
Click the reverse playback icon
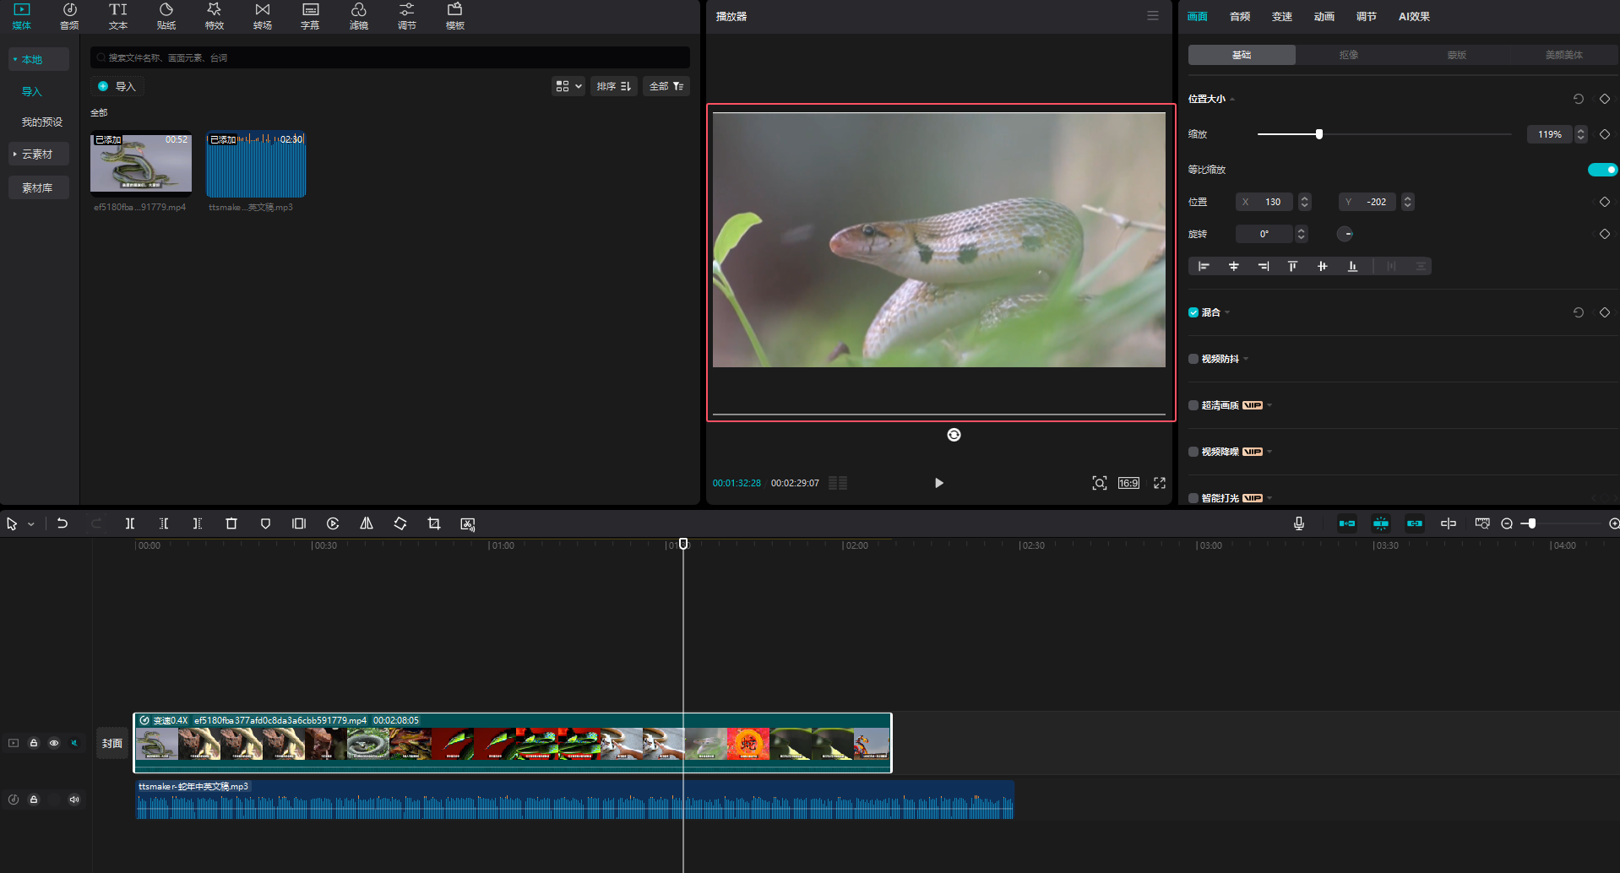(x=333, y=523)
